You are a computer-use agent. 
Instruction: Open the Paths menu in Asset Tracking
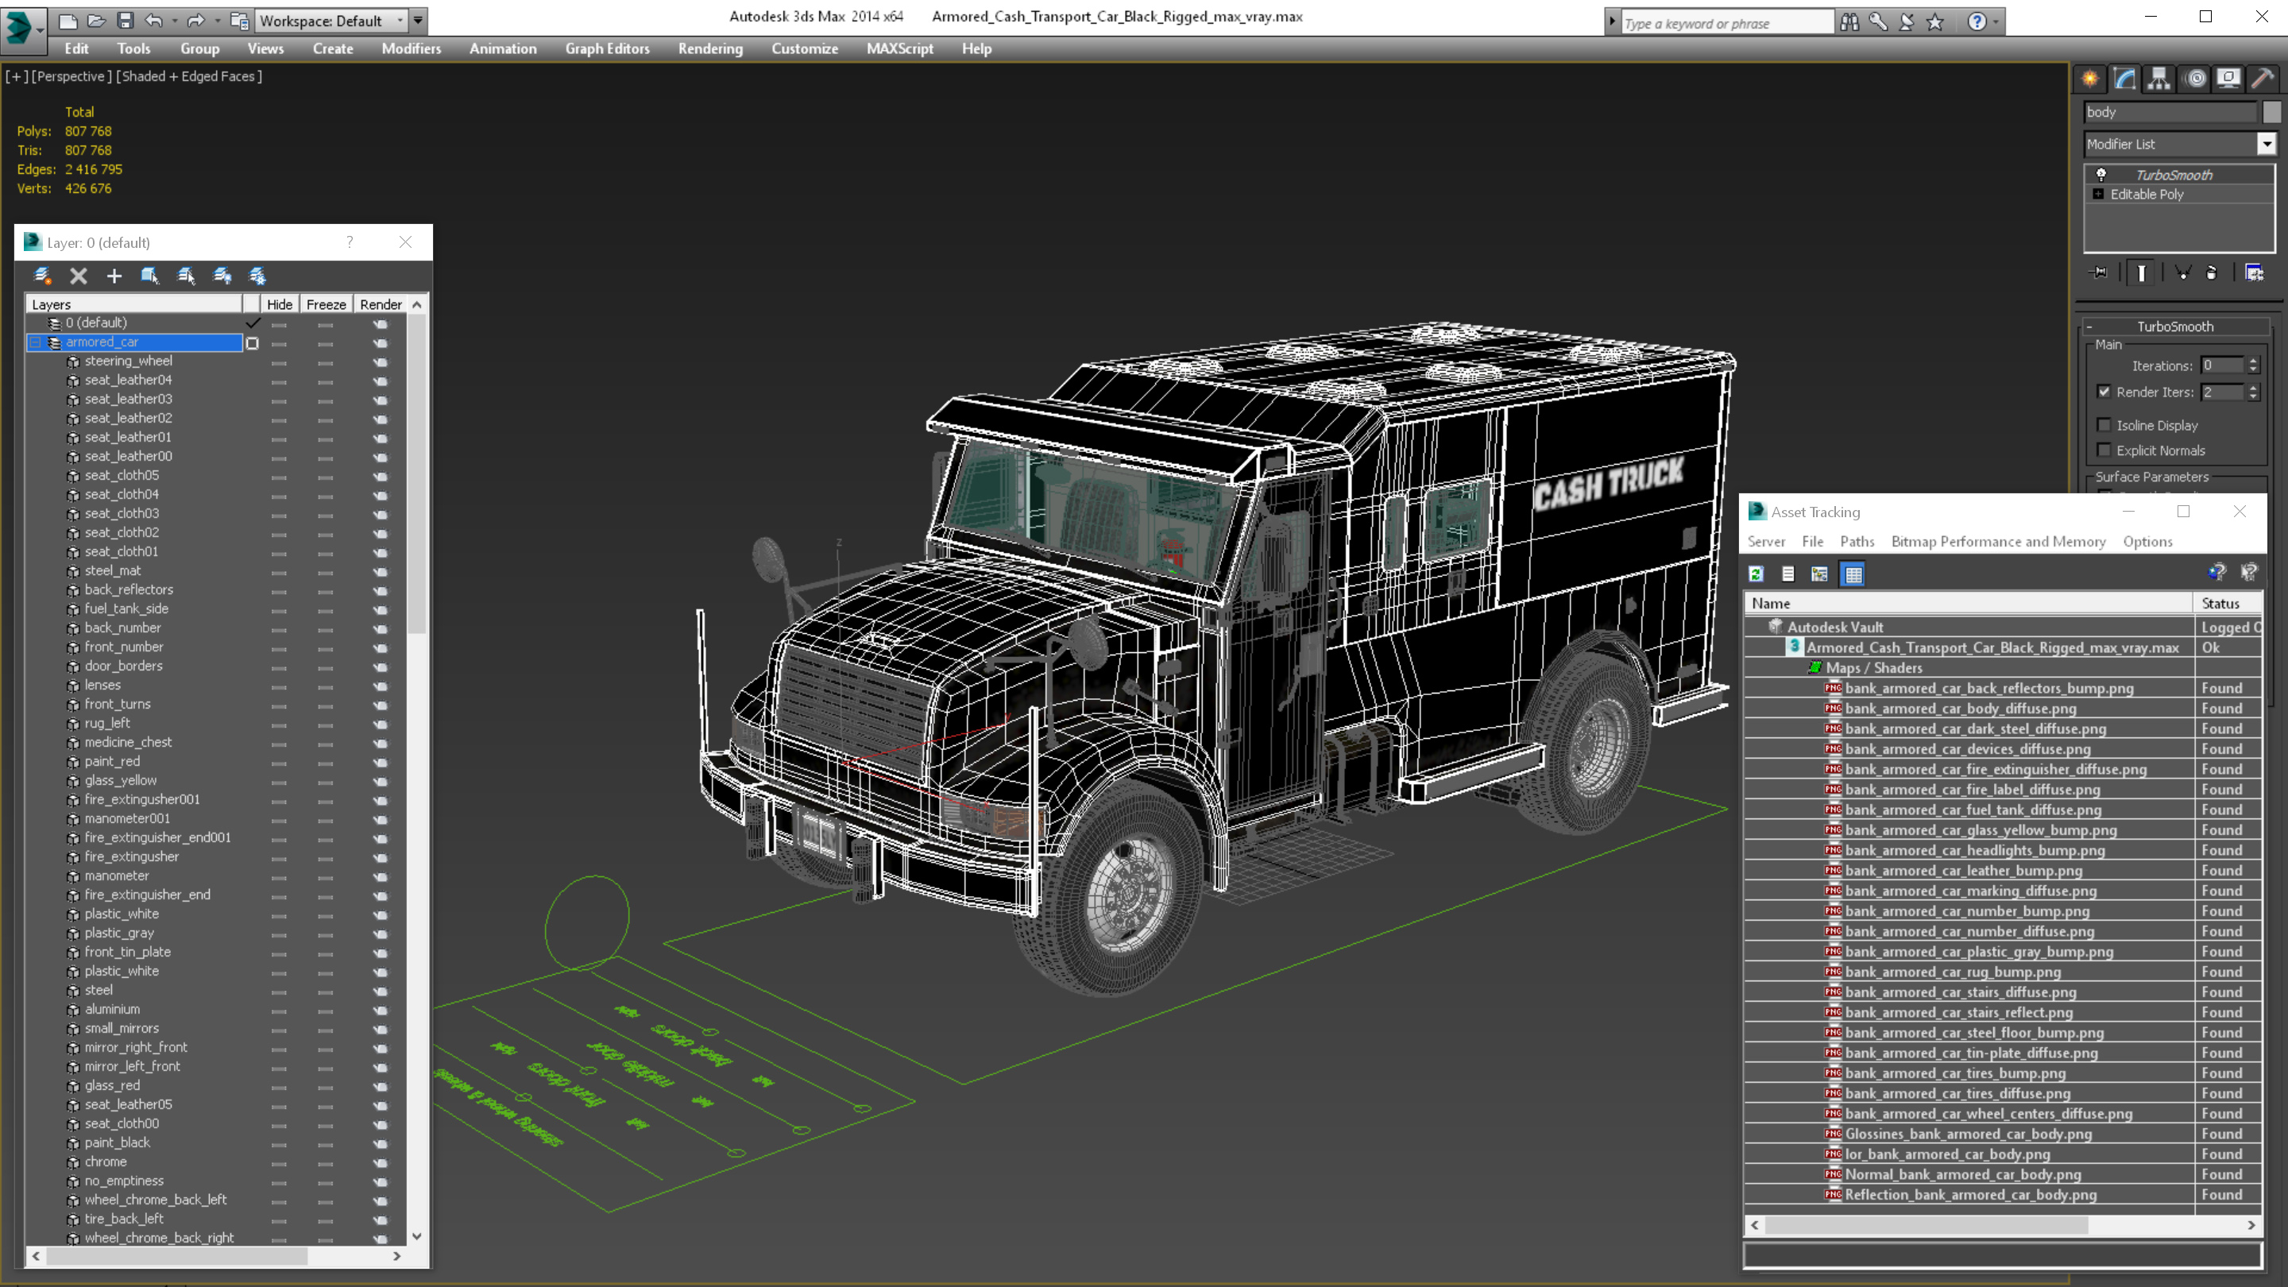pyautogui.click(x=1857, y=542)
